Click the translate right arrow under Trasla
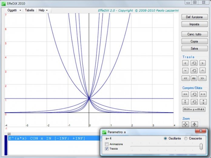 tap(203, 63)
